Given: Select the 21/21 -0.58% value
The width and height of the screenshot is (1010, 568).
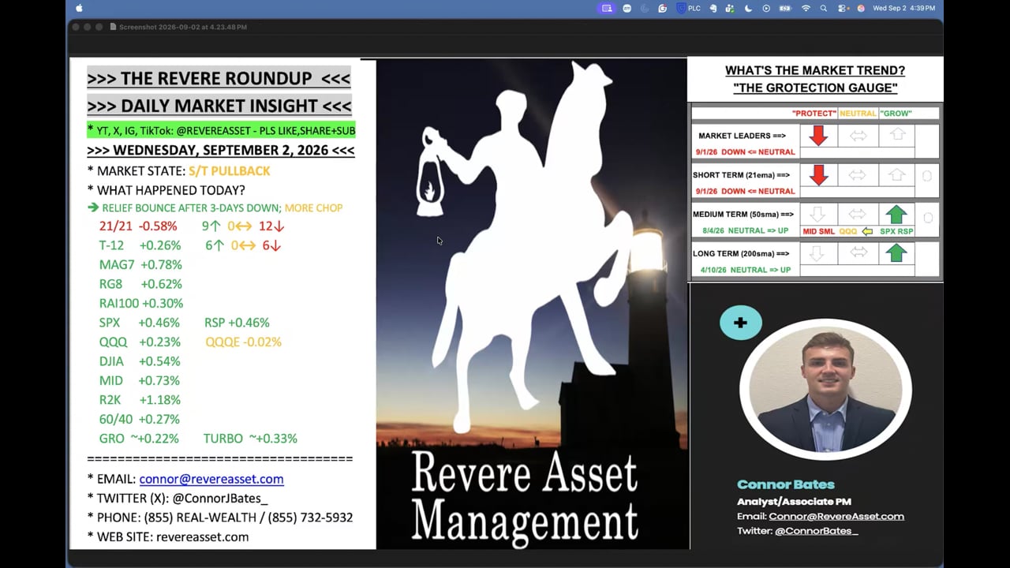Looking at the screenshot, I should coord(138,226).
